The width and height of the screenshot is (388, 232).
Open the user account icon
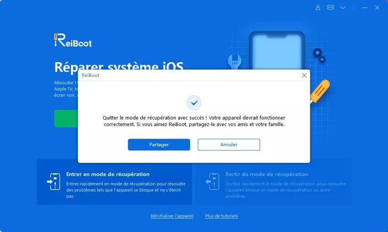318,8
